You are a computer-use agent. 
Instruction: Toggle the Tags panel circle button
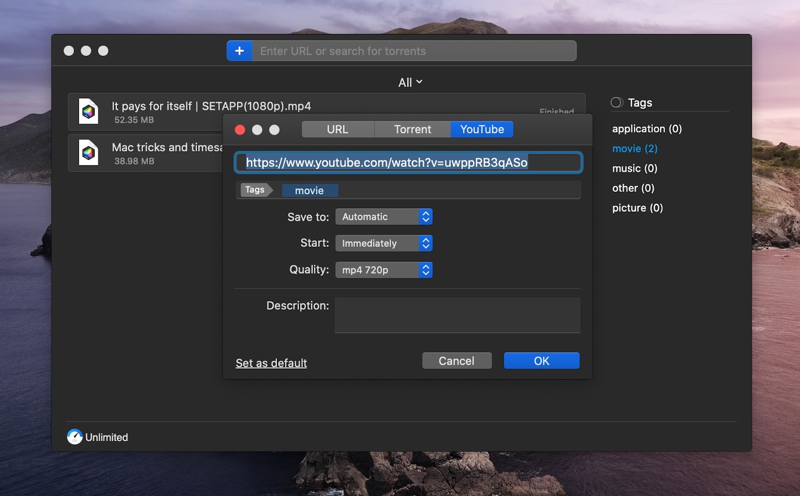617,102
